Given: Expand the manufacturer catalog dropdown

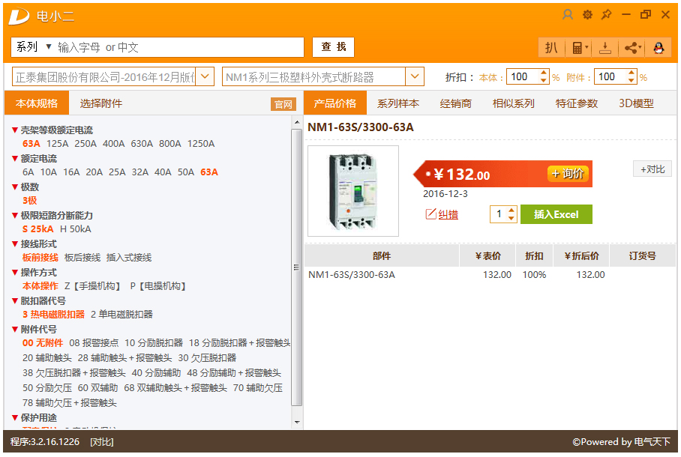Looking at the screenshot, I should click(205, 77).
